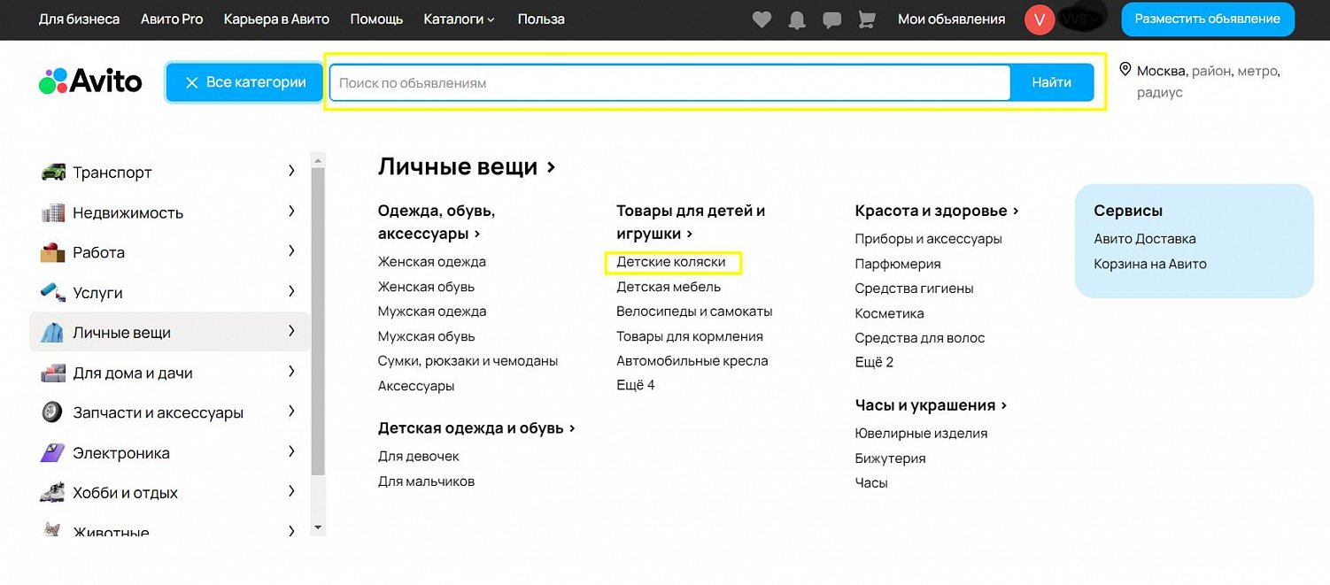Click the Хобби и отдых skate icon
The height and width of the screenshot is (585, 1330).
tap(53, 492)
